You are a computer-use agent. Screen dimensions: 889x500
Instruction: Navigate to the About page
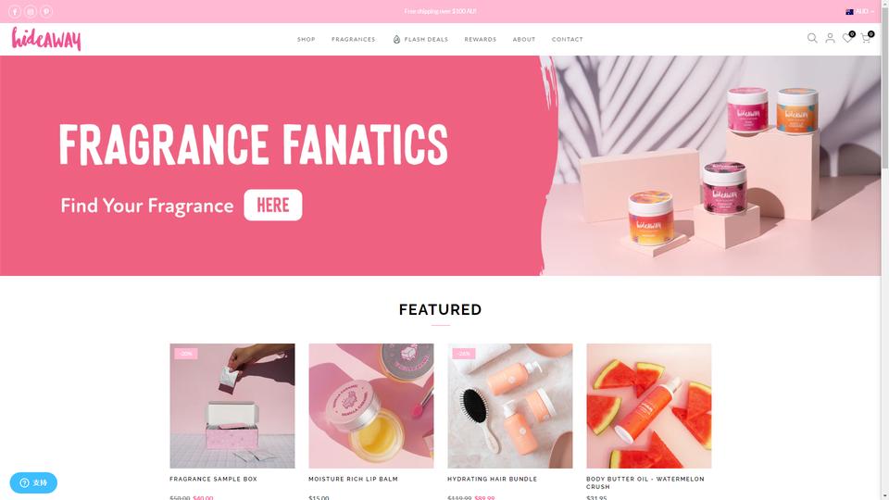tap(524, 39)
